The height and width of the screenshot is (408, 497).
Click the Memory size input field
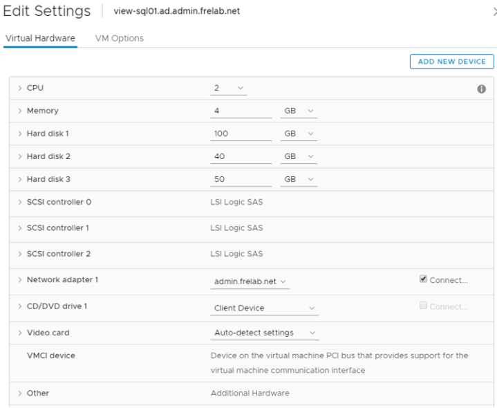[241, 111]
